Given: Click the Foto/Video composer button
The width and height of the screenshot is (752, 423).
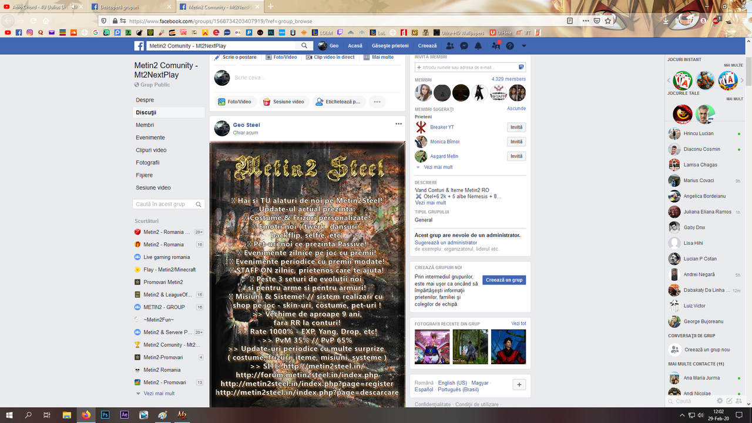Looking at the screenshot, I should coord(234,102).
